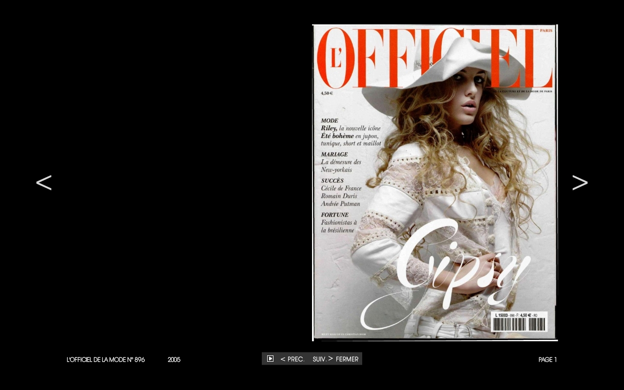Click the MODE headline on the cover
The height and width of the screenshot is (390, 624).
point(330,120)
